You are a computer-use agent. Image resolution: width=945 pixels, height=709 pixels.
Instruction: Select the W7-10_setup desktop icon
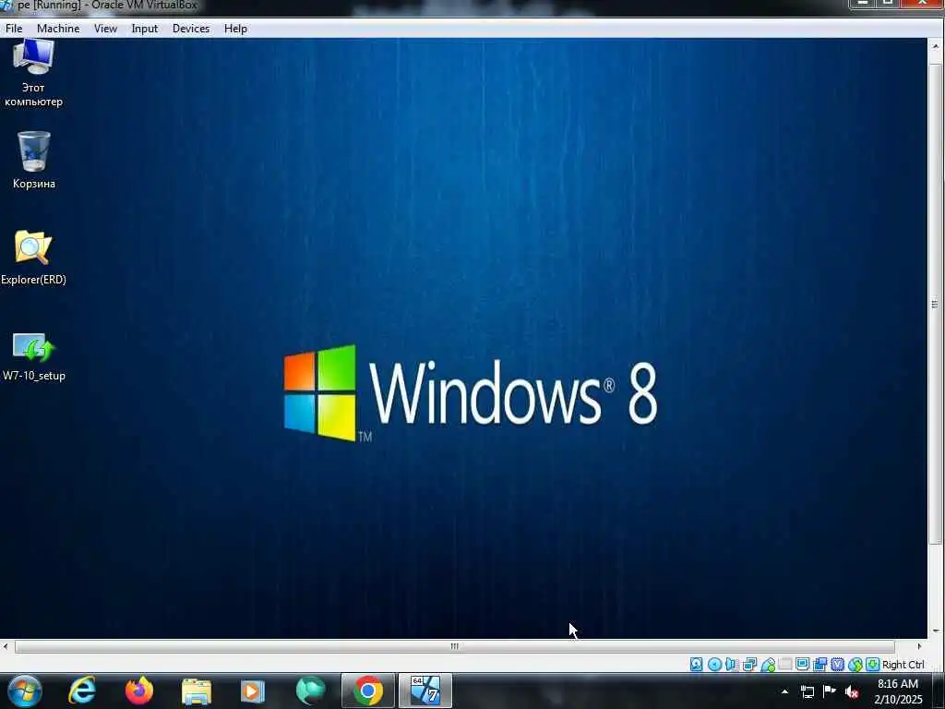point(34,357)
